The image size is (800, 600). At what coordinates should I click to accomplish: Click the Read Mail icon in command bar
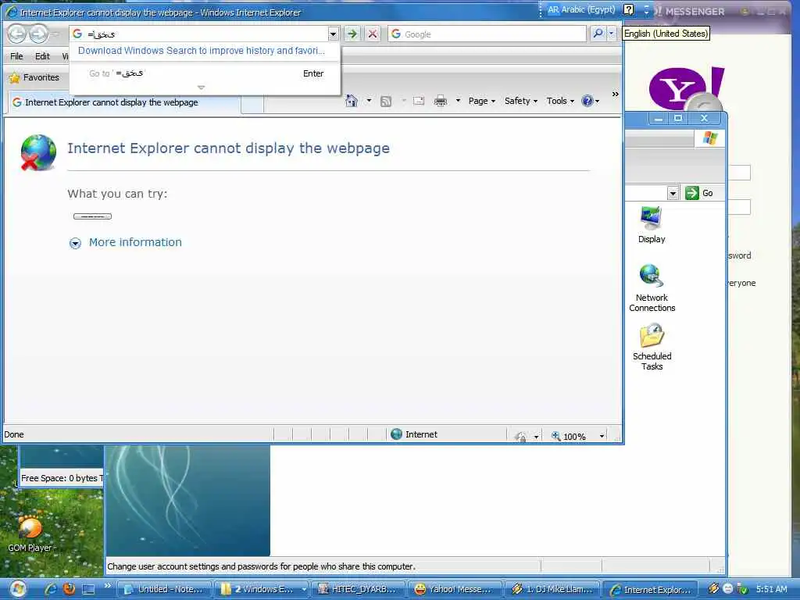click(419, 101)
